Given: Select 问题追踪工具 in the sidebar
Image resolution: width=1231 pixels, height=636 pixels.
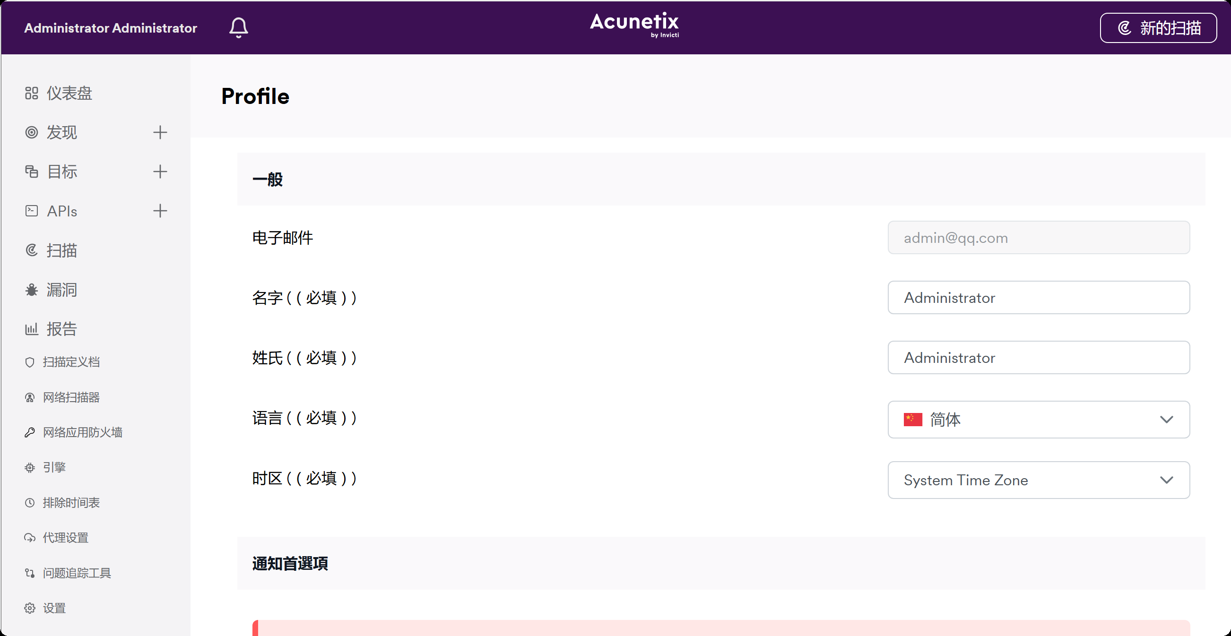Looking at the screenshot, I should (77, 573).
